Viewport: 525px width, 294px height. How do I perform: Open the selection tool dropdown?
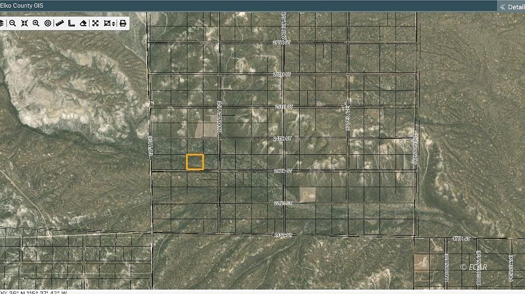[x=109, y=23]
